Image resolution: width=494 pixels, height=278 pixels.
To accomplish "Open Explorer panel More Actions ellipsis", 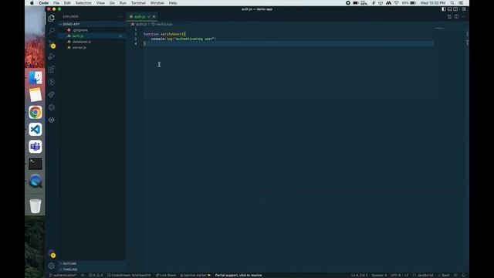I will [120, 16].
